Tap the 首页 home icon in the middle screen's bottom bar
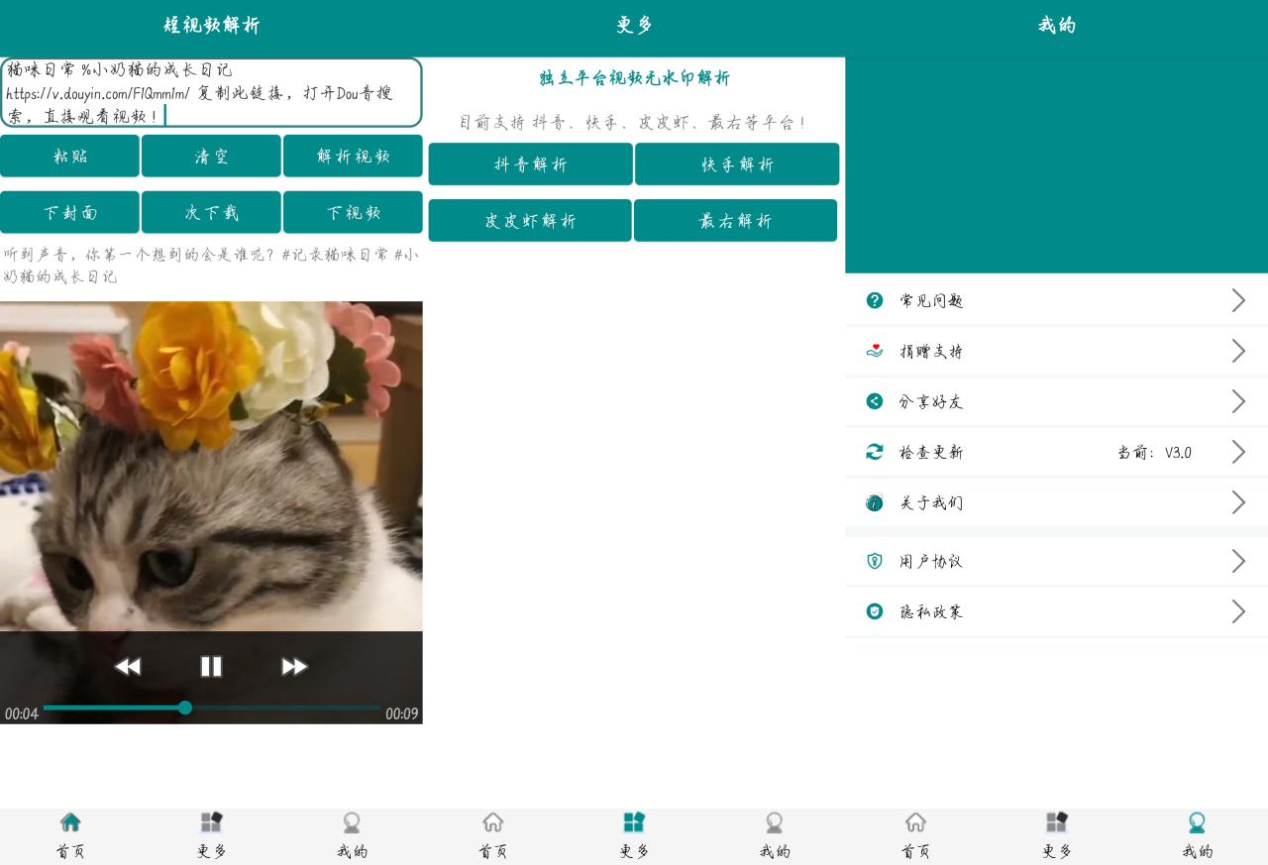This screenshot has width=1268, height=865. [492, 822]
